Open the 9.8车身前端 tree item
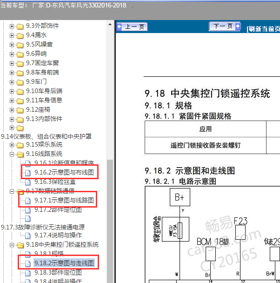280x283 pixels. click(42, 73)
